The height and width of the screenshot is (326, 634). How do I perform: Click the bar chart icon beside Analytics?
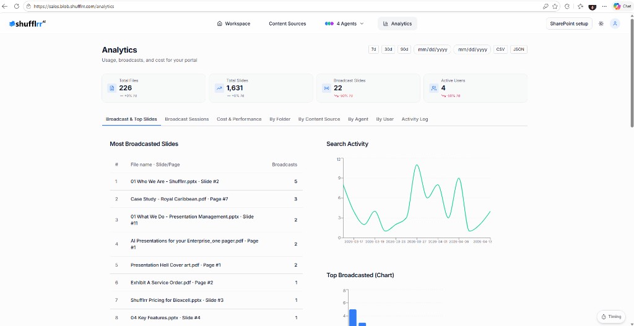click(x=385, y=24)
